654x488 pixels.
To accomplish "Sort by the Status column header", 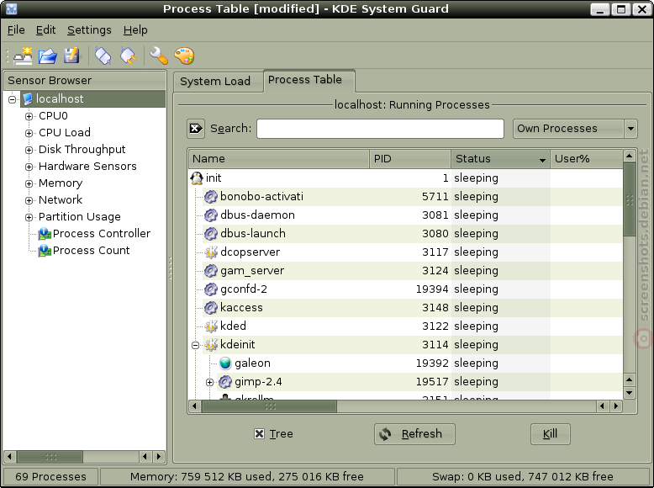I will point(500,159).
